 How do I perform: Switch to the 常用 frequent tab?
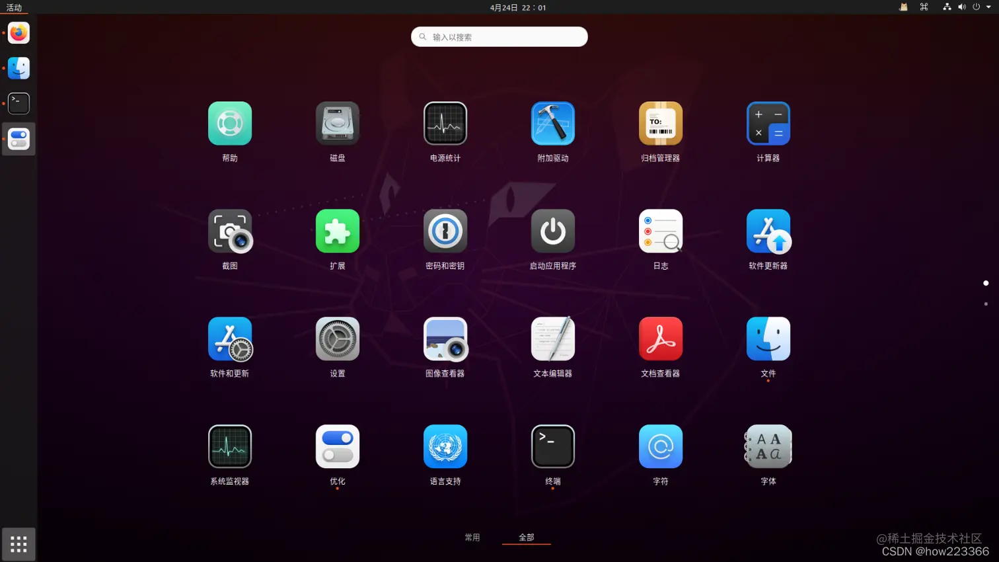pyautogui.click(x=472, y=538)
